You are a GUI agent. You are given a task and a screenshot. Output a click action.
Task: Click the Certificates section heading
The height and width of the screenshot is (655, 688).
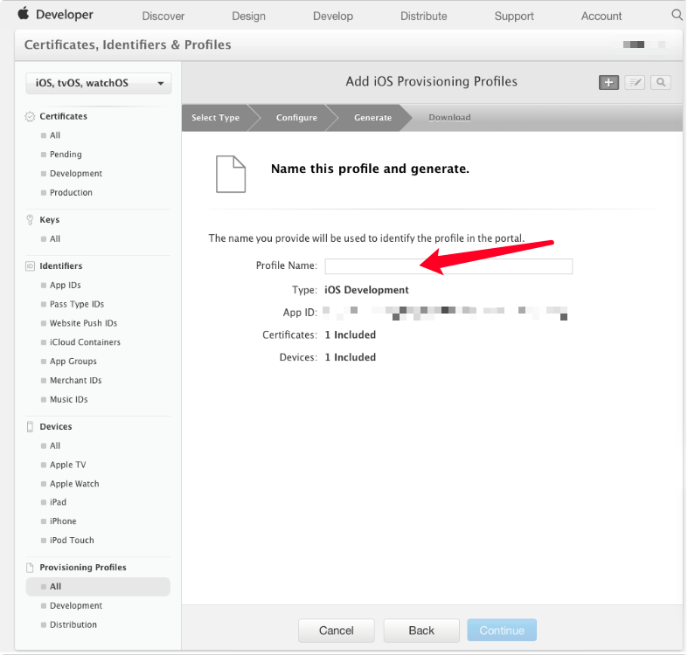64,117
